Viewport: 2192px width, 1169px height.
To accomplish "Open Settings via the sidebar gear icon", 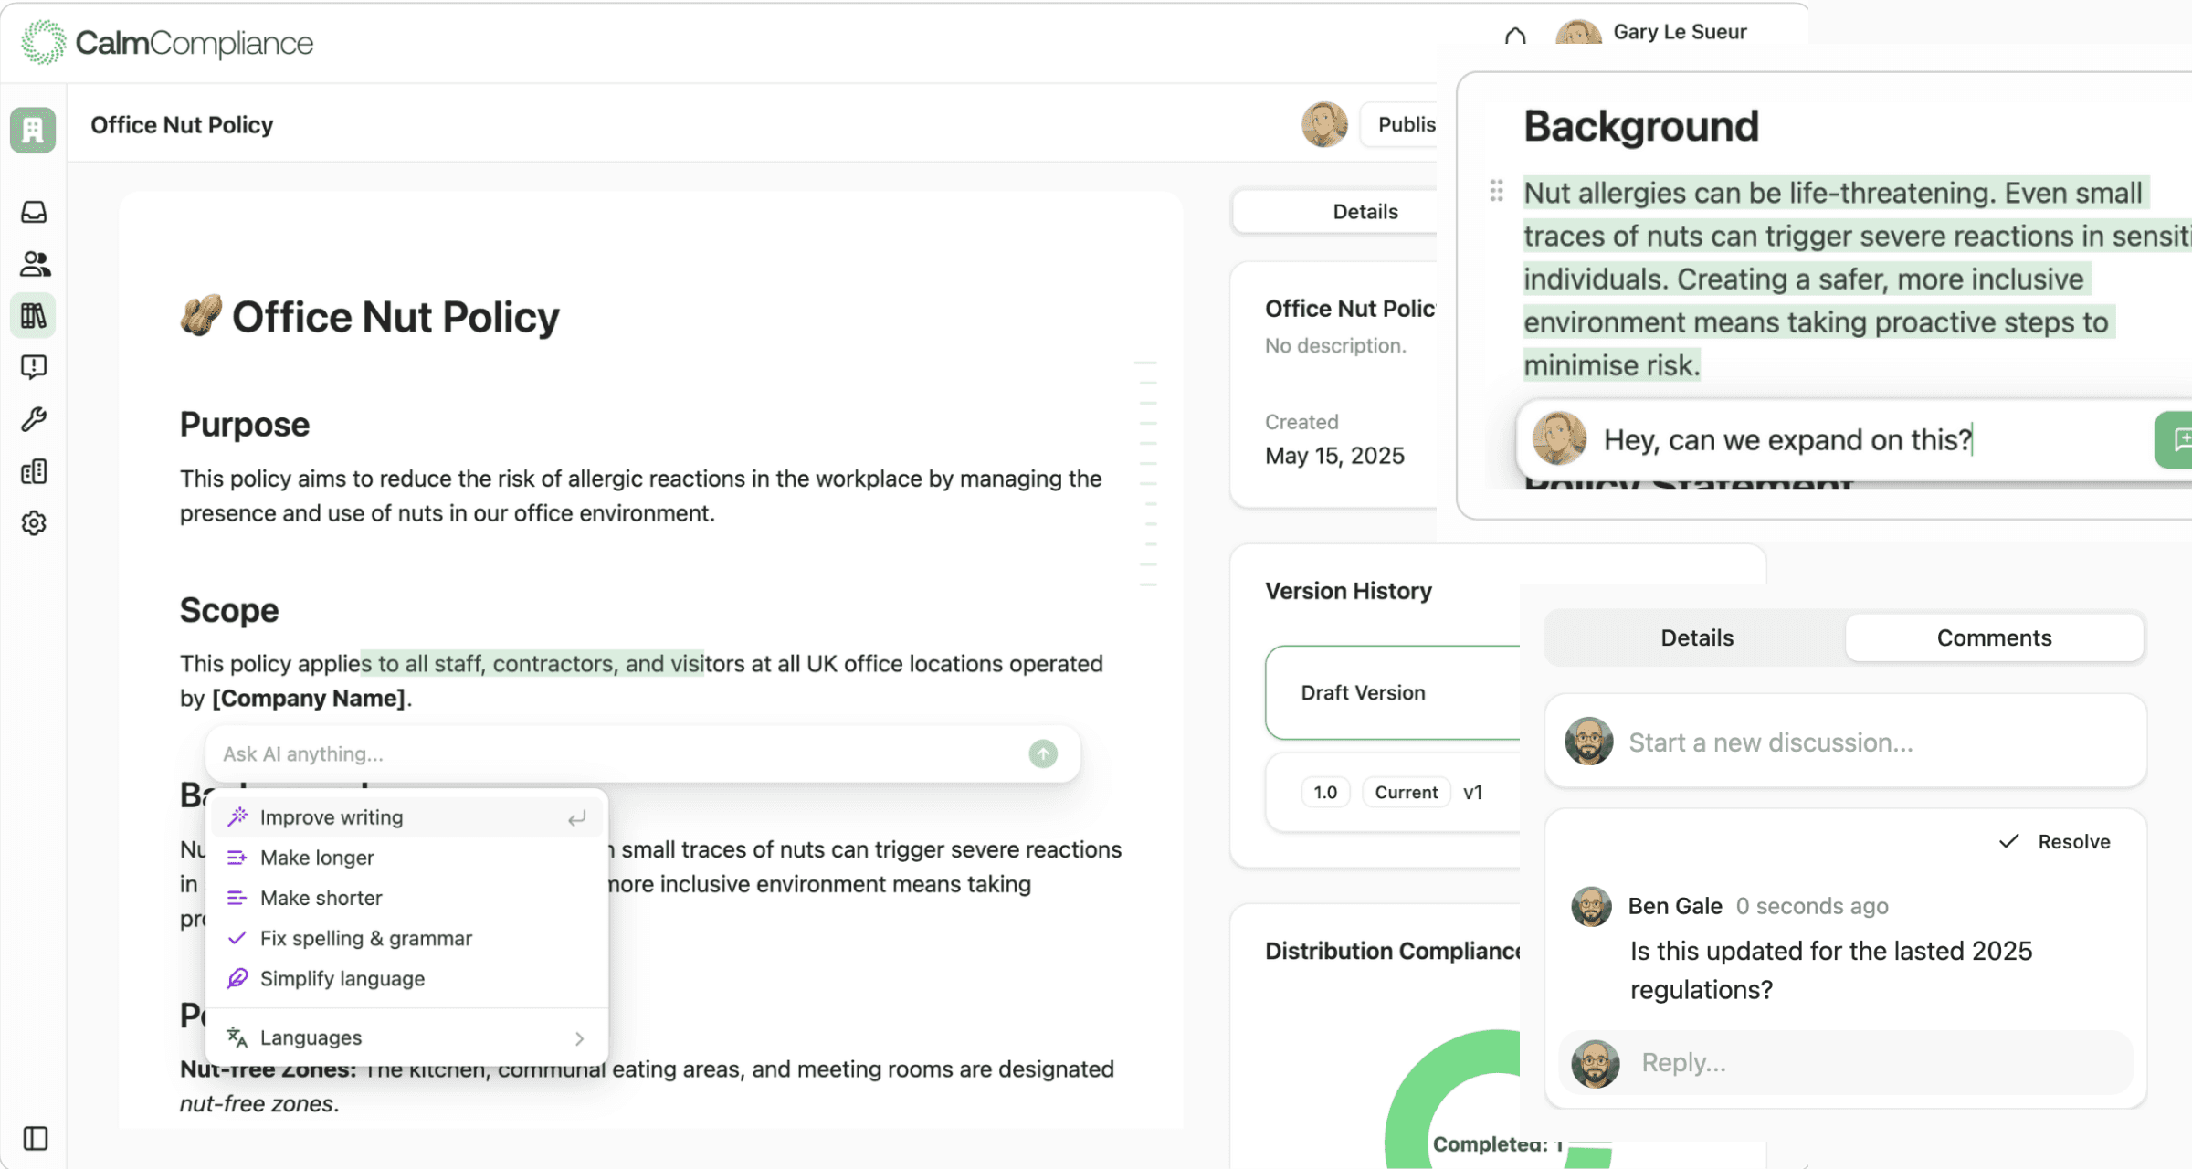I will 34,522.
